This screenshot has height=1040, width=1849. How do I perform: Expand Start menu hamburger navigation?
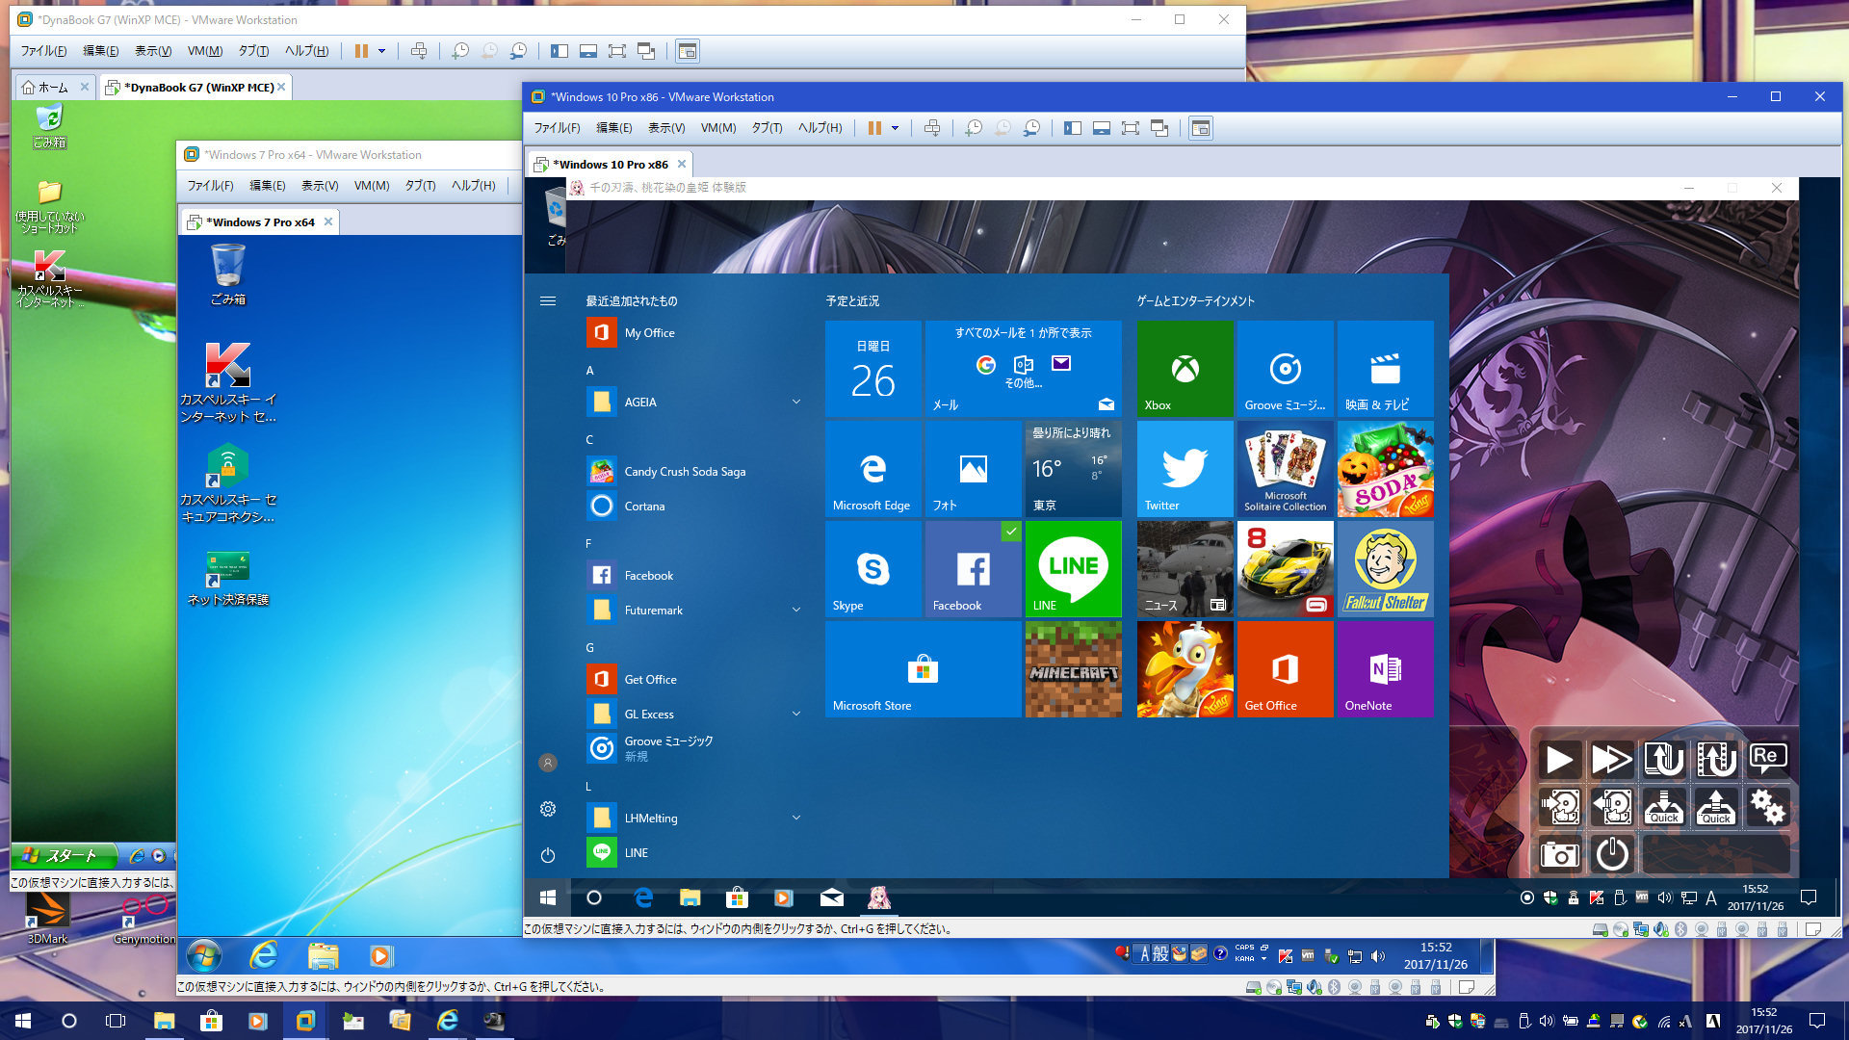(x=548, y=300)
